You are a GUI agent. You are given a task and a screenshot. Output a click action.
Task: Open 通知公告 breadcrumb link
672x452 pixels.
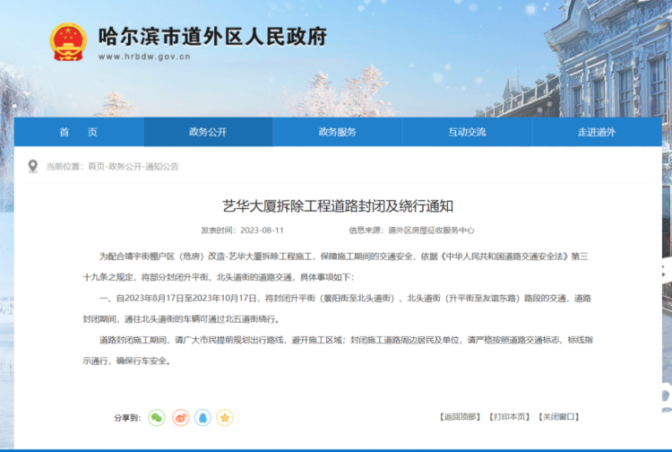pos(162,167)
